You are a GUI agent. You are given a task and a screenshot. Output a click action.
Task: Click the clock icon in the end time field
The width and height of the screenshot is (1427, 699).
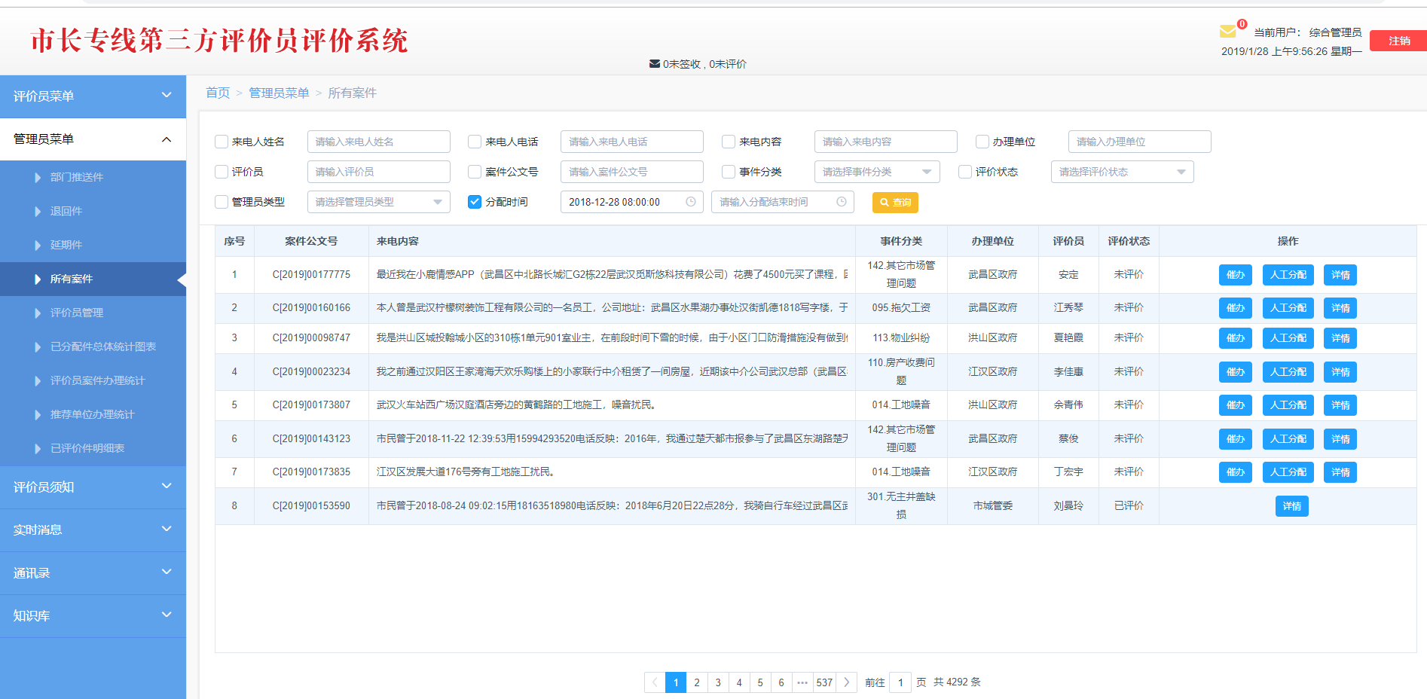(x=841, y=202)
